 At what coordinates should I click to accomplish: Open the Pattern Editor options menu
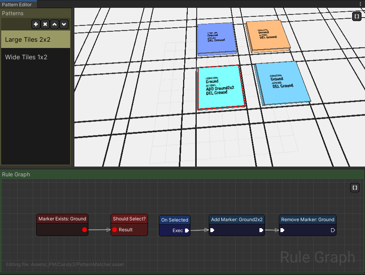click(360, 4)
